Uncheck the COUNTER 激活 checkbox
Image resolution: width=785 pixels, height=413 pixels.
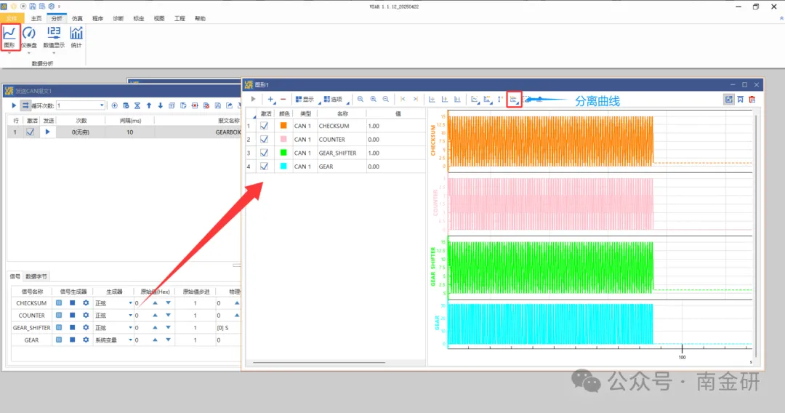[264, 139]
